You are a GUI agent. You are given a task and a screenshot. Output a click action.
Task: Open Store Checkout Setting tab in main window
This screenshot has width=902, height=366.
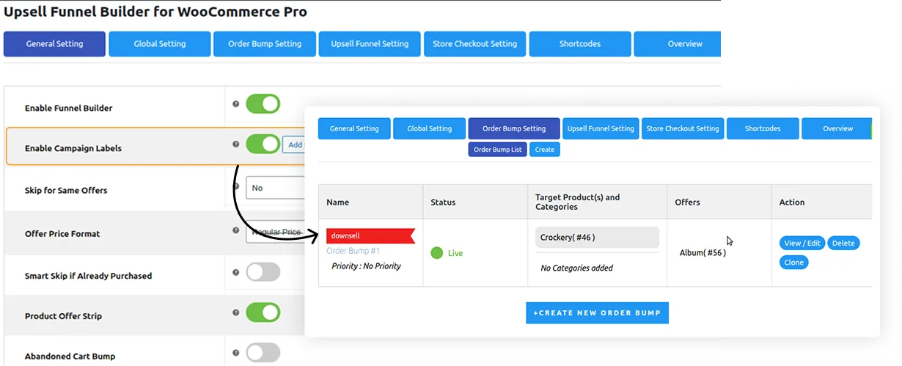coord(475,44)
